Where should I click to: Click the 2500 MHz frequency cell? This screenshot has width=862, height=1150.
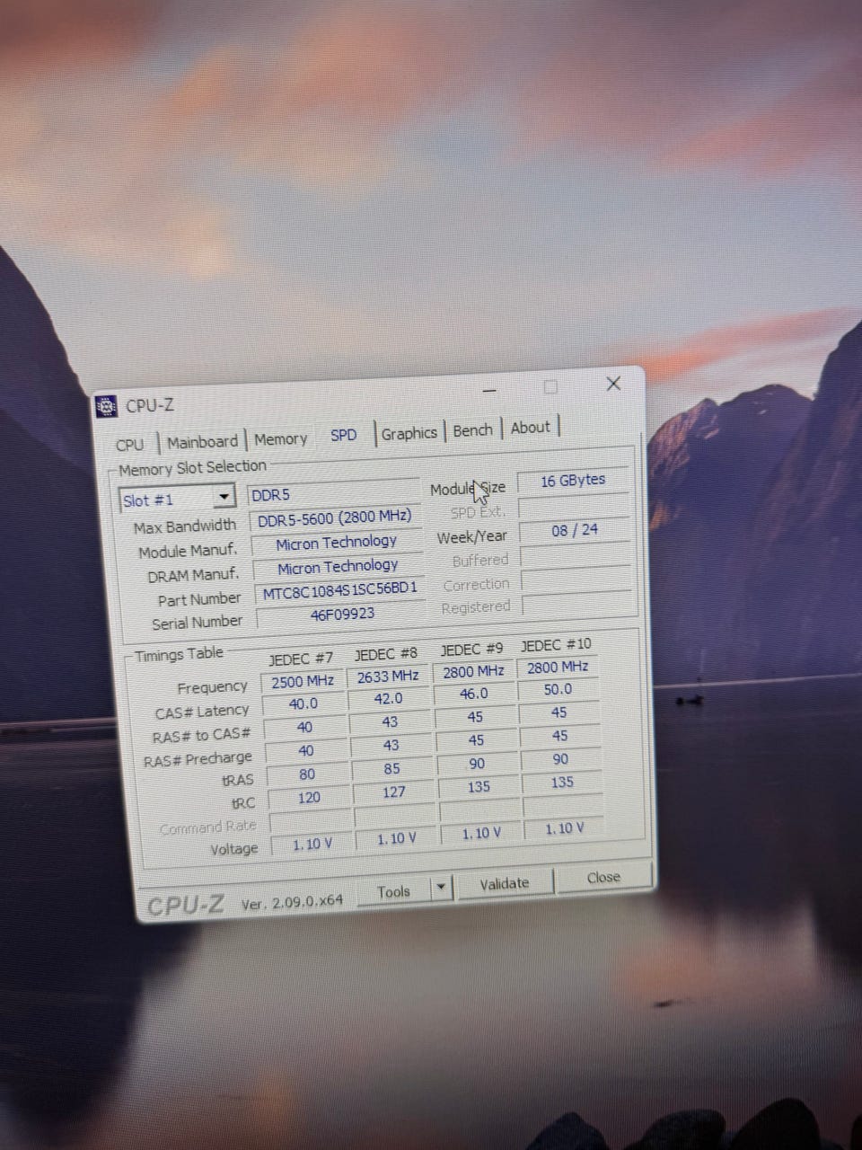coord(303,682)
